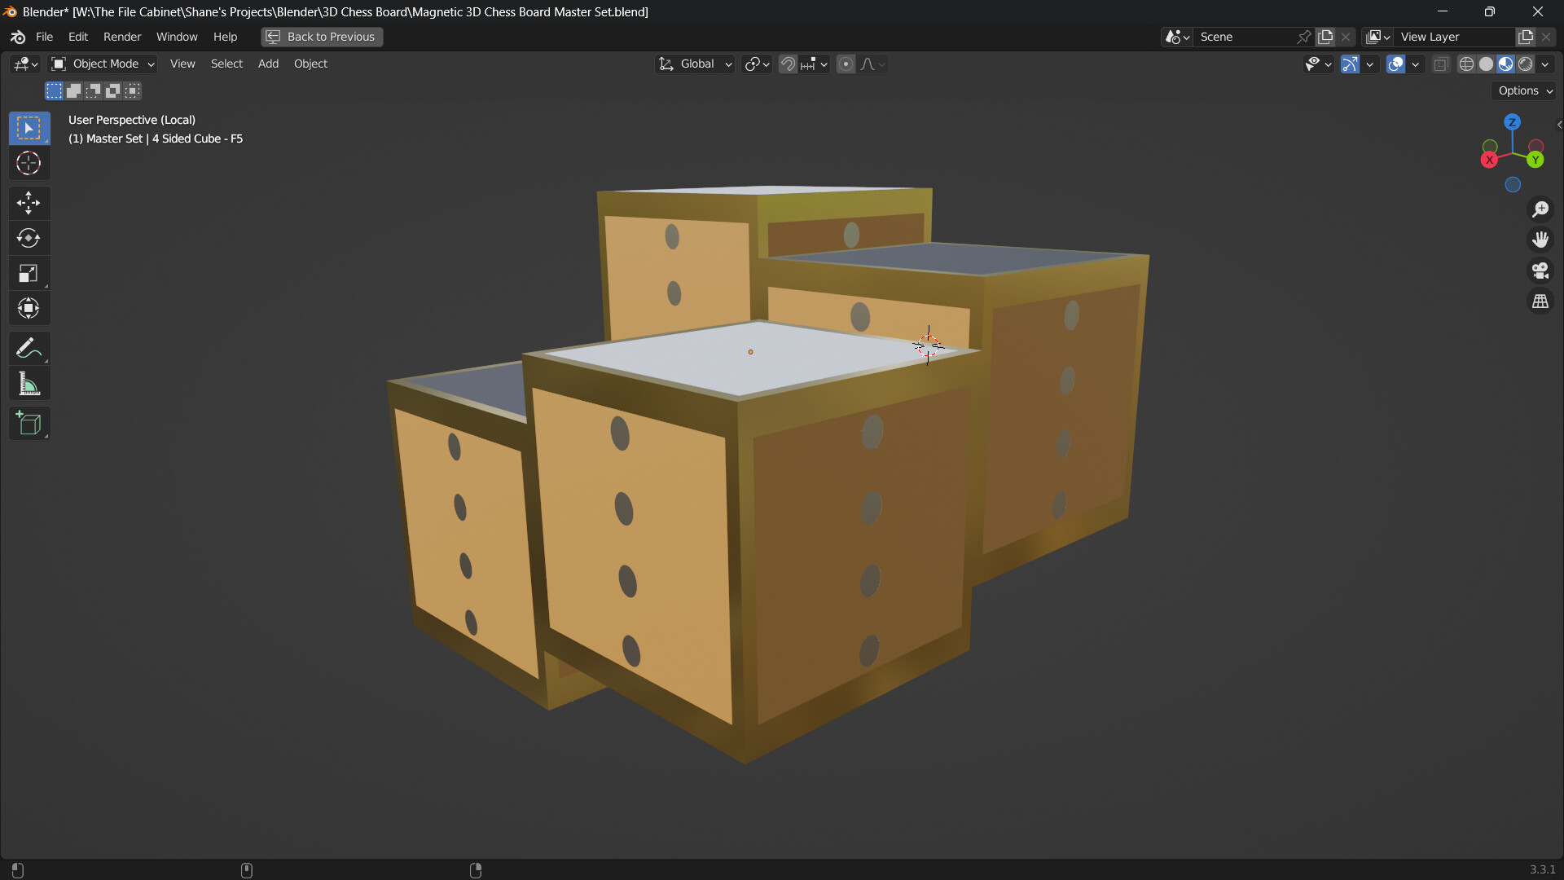Open the pivot point dropdown
The width and height of the screenshot is (1564, 880).
click(x=757, y=64)
